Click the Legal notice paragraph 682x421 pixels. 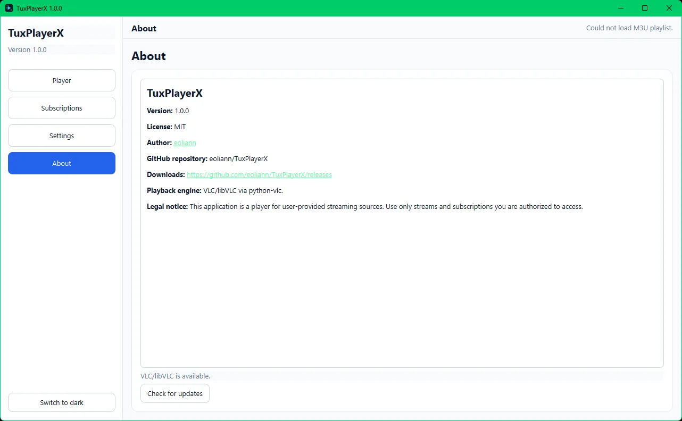pos(364,207)
